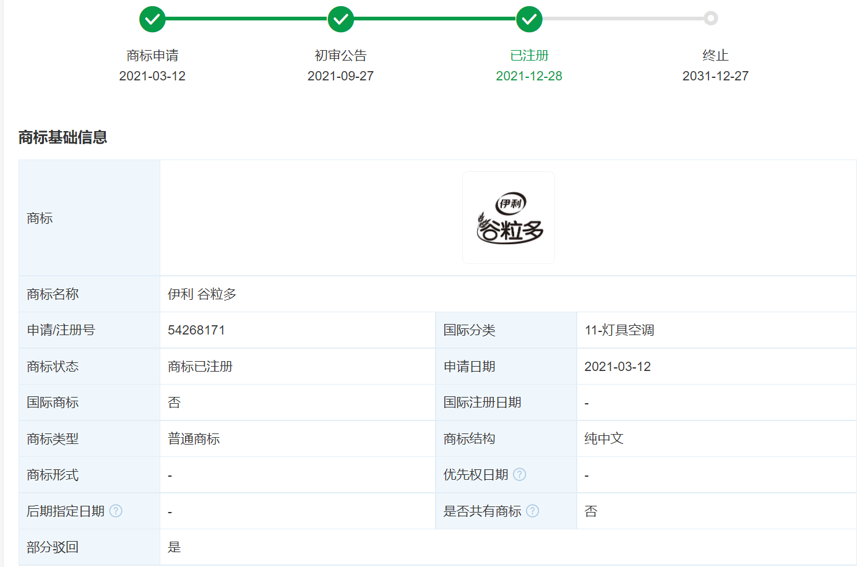Click the help icon beside 后期指定日期
The image size is (857, 567).
[116, 511]
